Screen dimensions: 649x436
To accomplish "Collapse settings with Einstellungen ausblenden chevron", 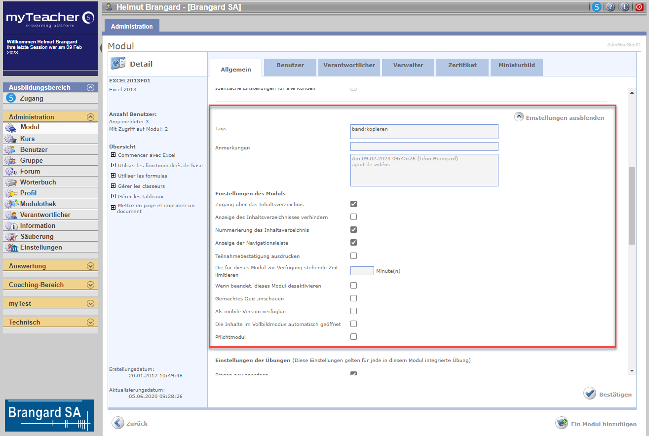I will coord(519,117).
